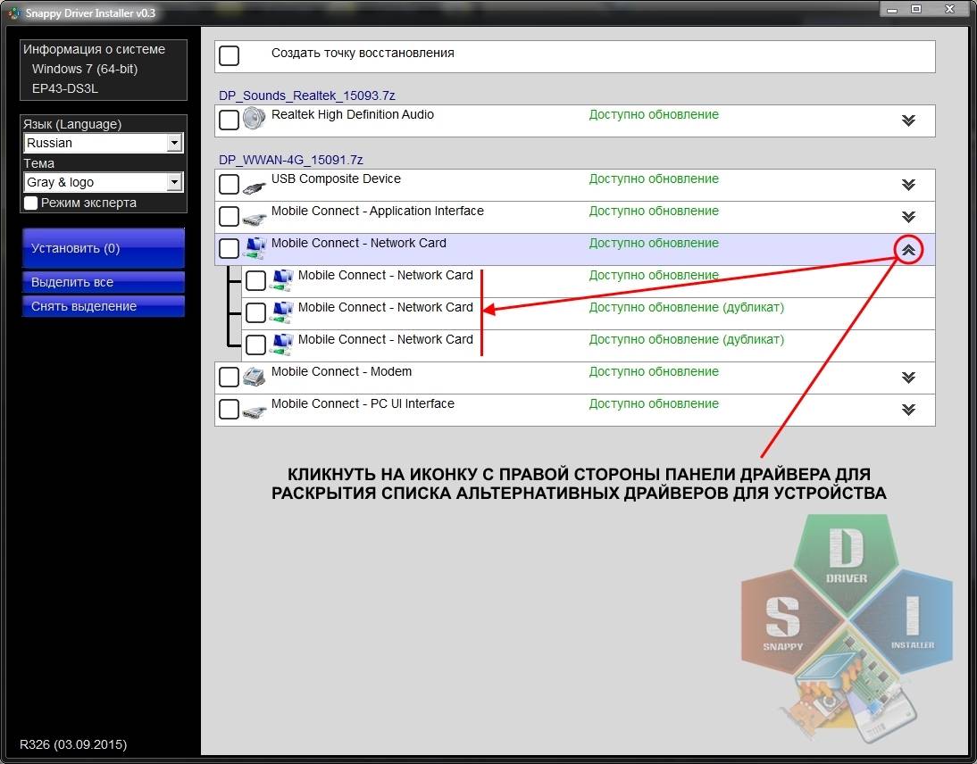The width and height of the screenshot is (977, 764).
Task: Expand alternatives for Mobile Connect - Application Interface
Action: tap(908, 216)
